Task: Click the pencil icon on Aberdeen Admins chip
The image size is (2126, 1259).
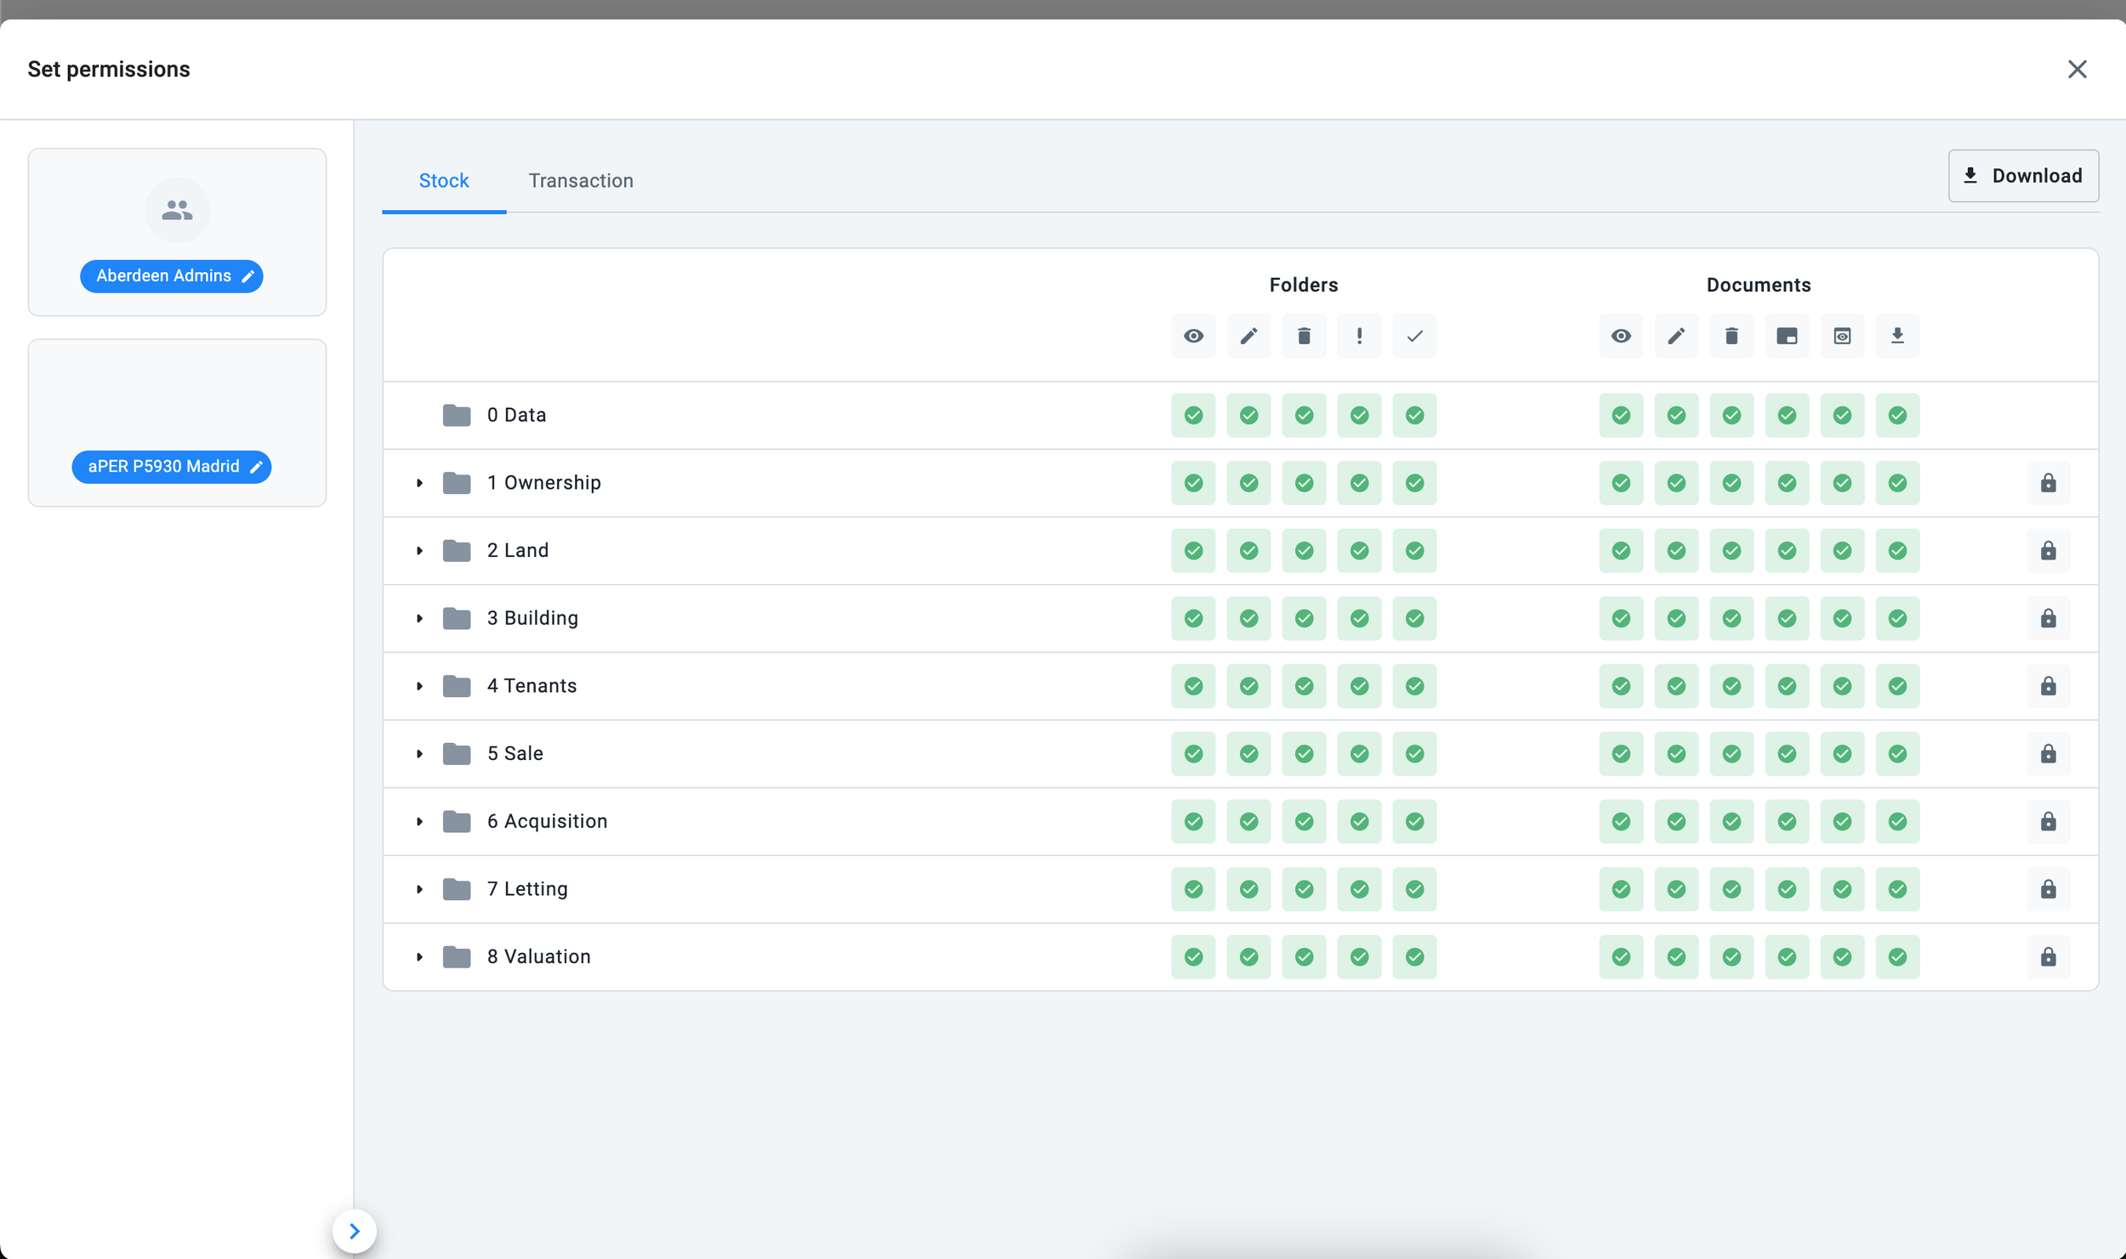Action: click(248, 276)
